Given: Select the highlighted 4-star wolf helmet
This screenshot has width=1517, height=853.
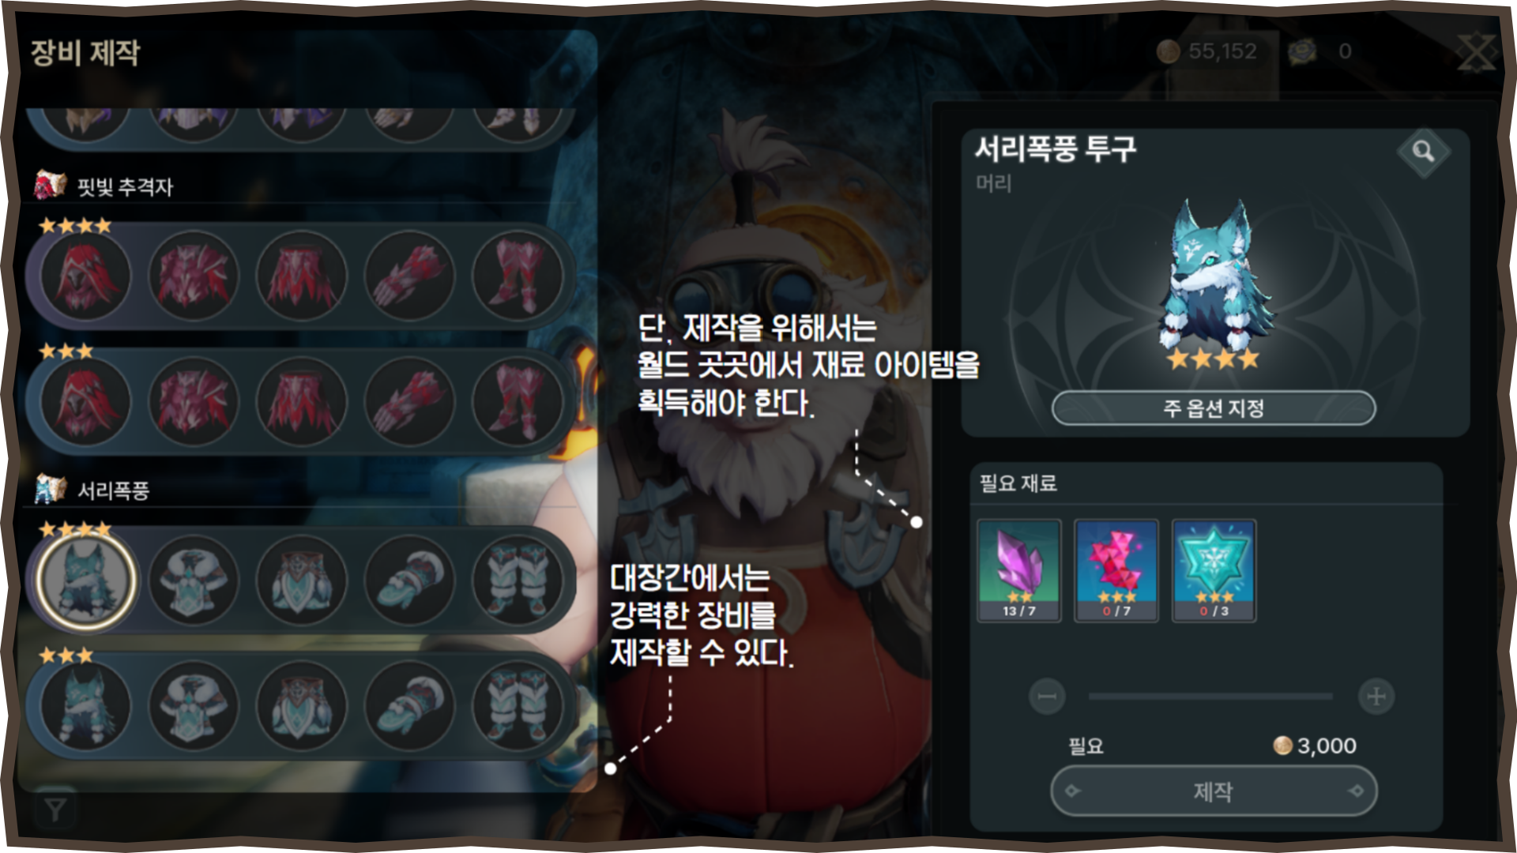Looking at the screenshot, I should [x=87, y=578].
